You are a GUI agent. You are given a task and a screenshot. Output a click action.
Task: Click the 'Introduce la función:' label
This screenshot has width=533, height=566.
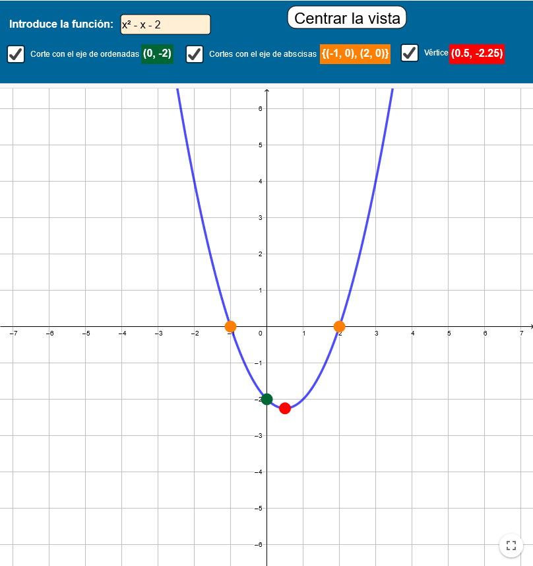point(61,24)
